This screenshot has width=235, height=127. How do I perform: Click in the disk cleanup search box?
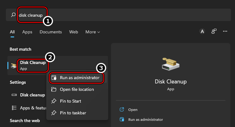coord(124,15)
